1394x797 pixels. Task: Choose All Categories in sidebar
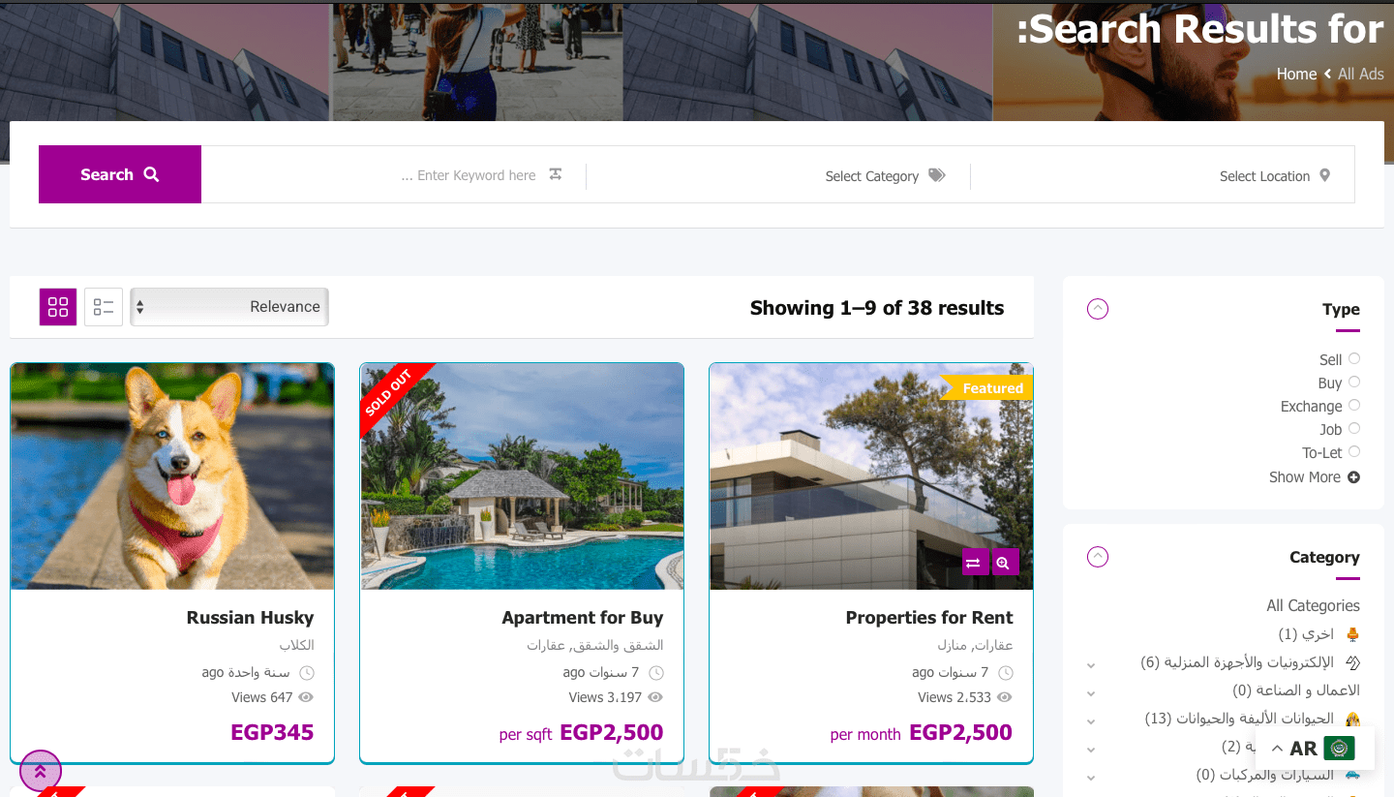[x=1313, y=605]
